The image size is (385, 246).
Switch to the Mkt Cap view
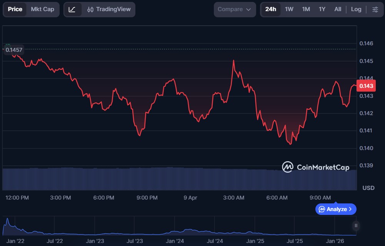(43, 9)
